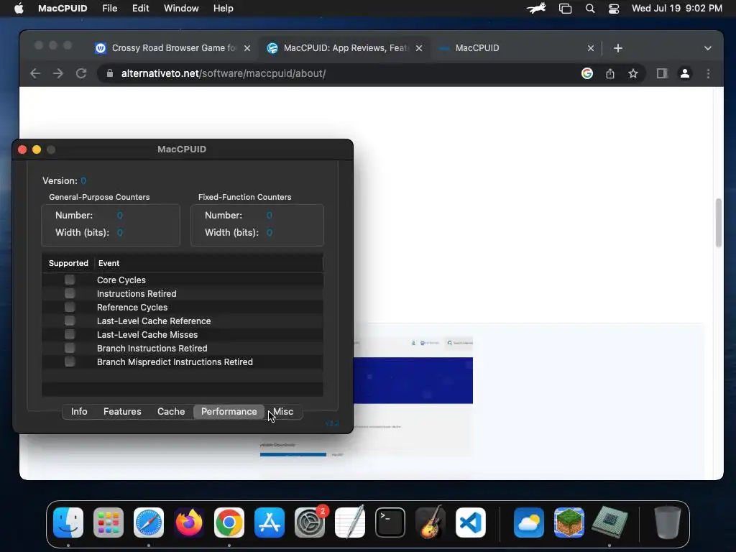This screenshot has height=552, width=736.
Task: Reload the page
Action: tap(81, 73)
